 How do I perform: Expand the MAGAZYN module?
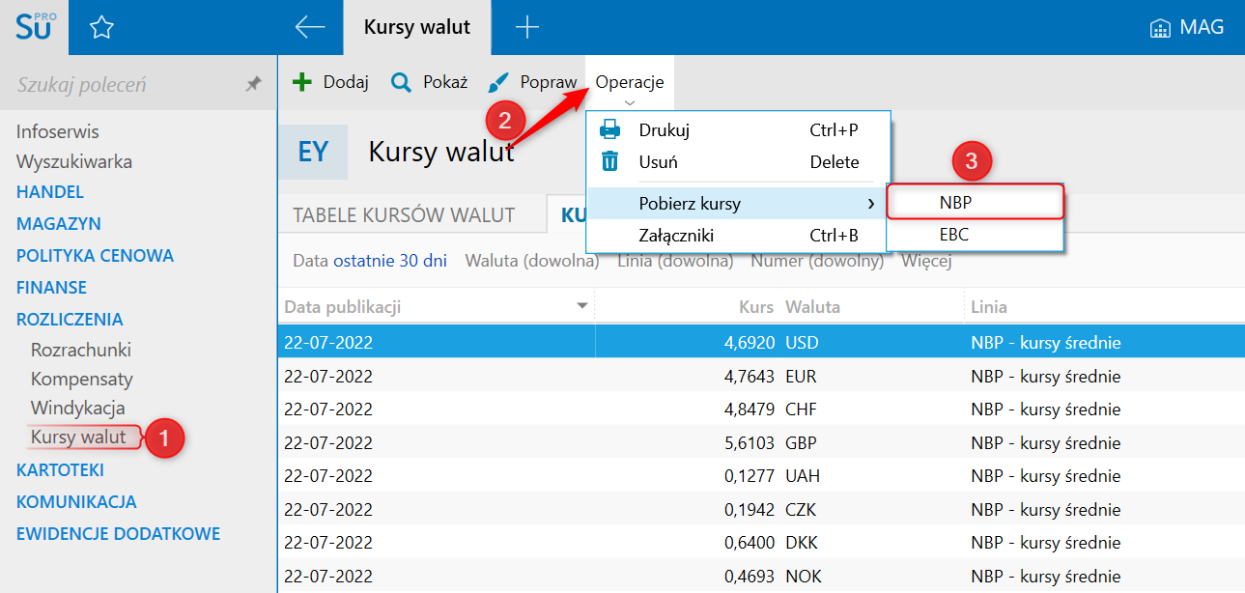59,224
